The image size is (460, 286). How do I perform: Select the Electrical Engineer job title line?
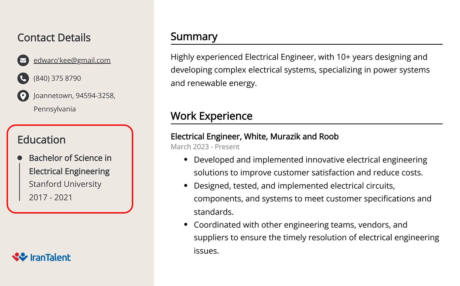click(x=254, y=136)
